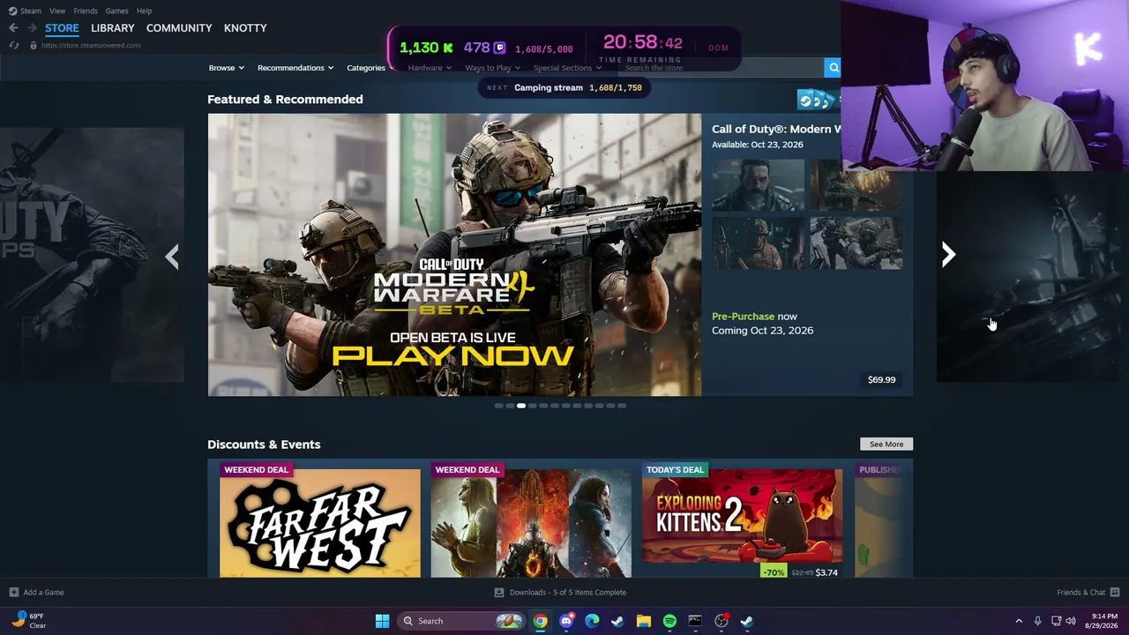The height and width of the screenshot is (635, 1129).
Task: Advance the featured carousel with right arrow
Action: pyautogui.click(x=948, y=255)
